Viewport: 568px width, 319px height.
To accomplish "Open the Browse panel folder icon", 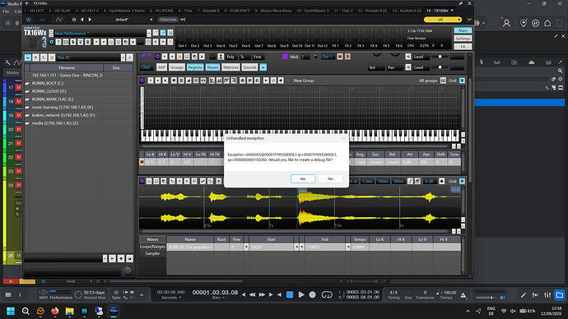I will click(559, 295).
